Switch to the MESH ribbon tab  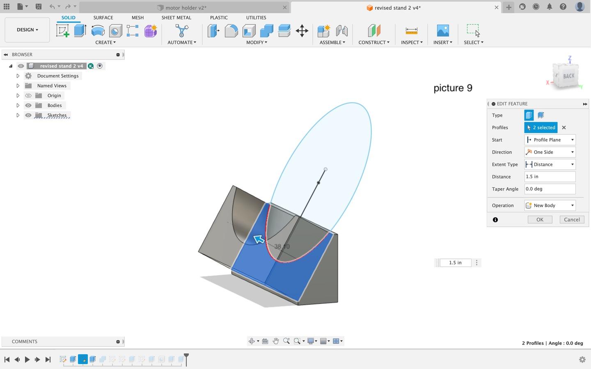pyautogui.click(x=137, y=18)
